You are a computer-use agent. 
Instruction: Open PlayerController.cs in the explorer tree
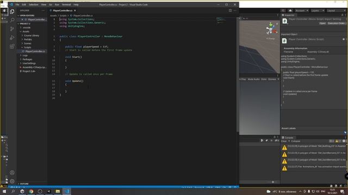click(x=35, y=51)
